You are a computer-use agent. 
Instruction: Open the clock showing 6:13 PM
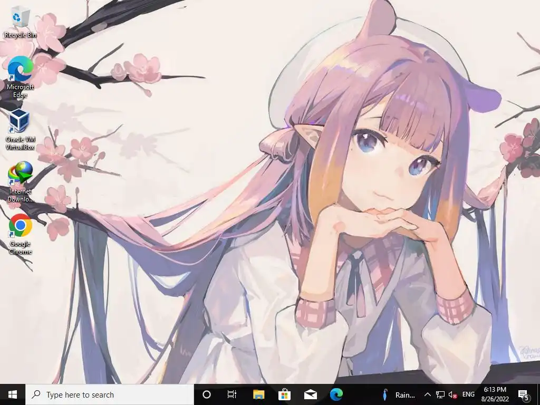click(495, 394)
